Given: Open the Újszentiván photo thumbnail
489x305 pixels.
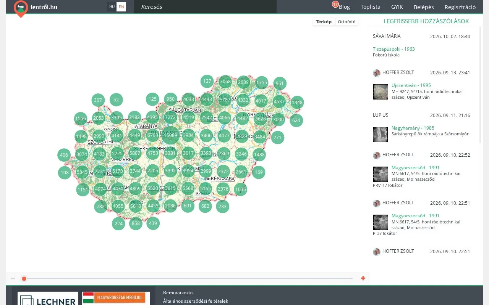Looking at the screenshot, I should (381, 92).
